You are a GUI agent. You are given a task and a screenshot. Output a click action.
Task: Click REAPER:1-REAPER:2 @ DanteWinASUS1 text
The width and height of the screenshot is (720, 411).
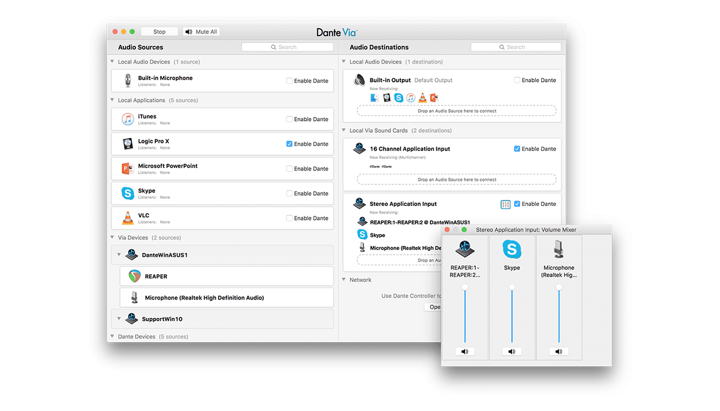[420, 222]
